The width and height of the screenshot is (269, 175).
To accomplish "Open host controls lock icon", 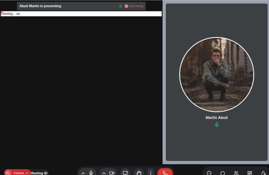I will pos(263,173).
